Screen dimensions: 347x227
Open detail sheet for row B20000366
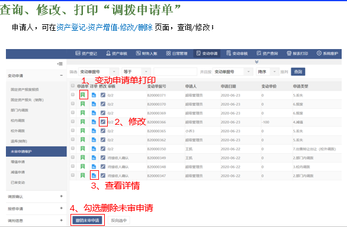point(94,122)
